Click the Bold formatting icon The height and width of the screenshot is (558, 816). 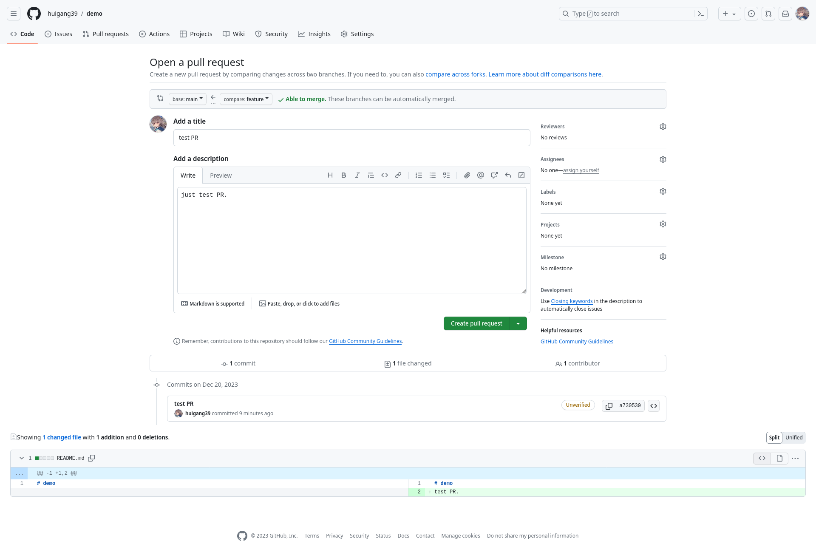click(343, 175)
